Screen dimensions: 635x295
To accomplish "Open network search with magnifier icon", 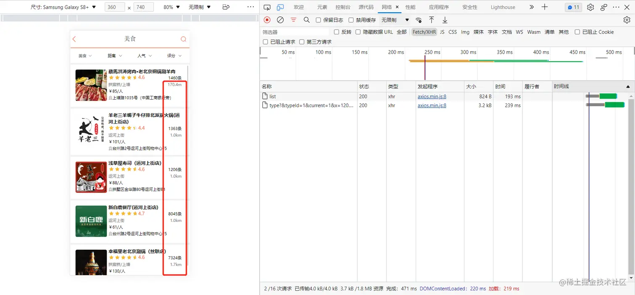I will 307,20.
